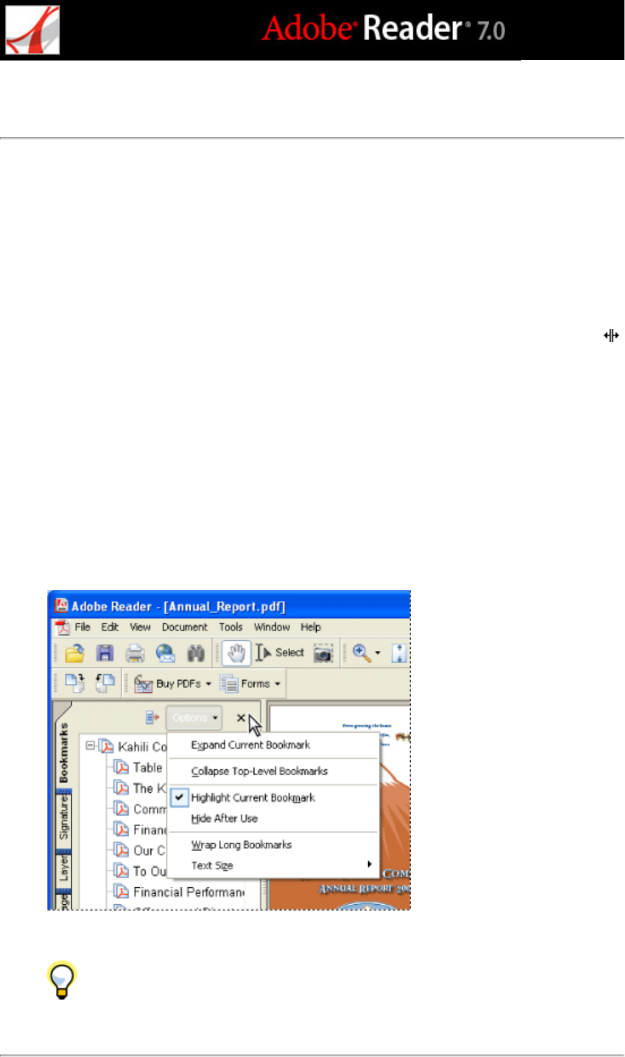Click the Adobe Reader logo in header
Screen dimensions: 625x1057
click(x=32, y=30)
